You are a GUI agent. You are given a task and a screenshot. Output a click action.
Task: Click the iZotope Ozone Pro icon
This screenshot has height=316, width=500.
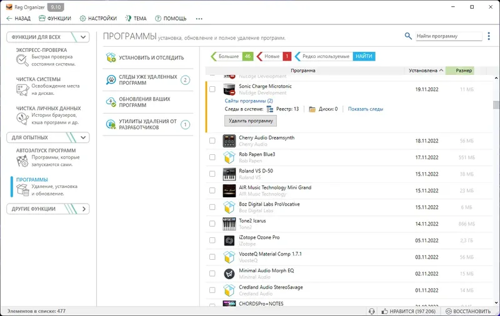[x=229, y=240]
